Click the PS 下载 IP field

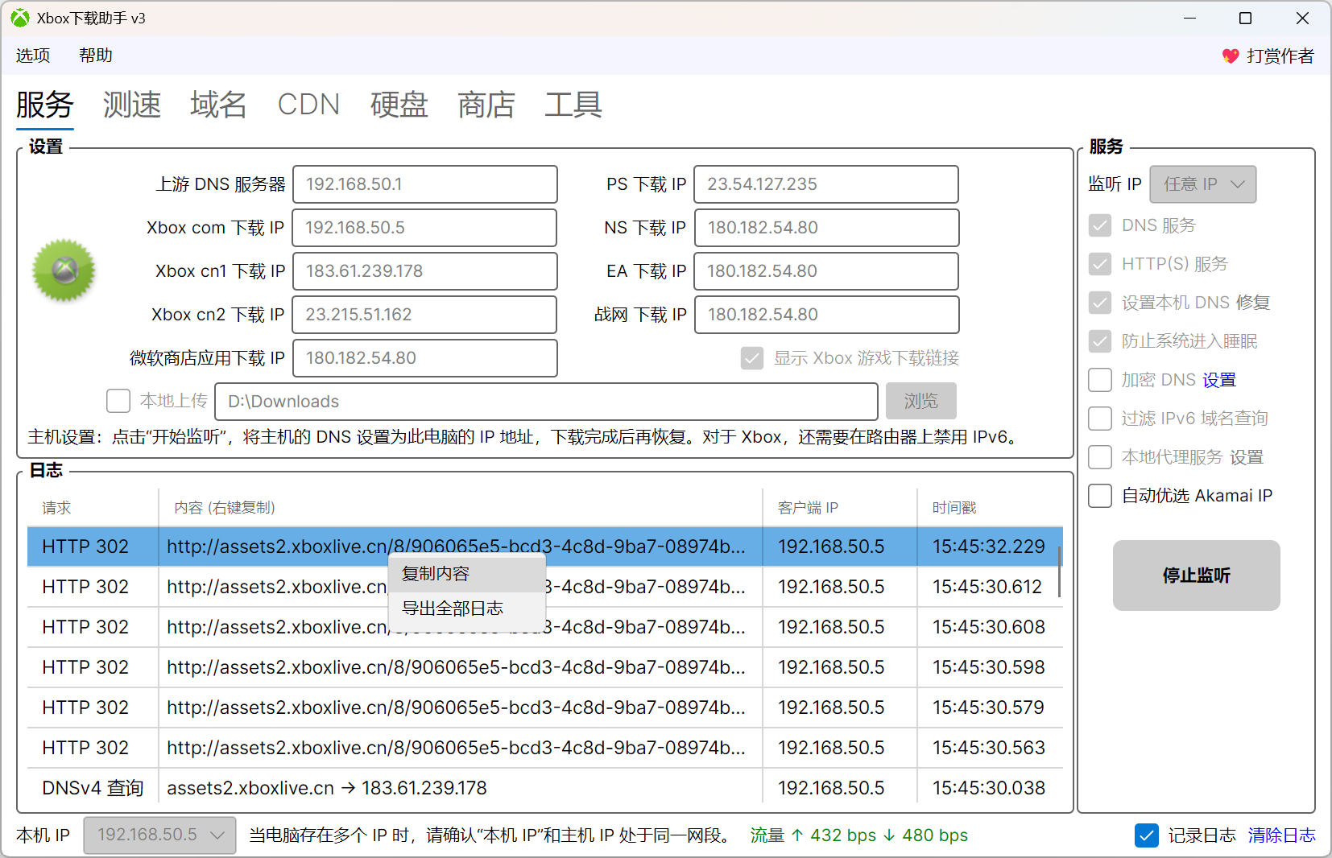(826, 184)
